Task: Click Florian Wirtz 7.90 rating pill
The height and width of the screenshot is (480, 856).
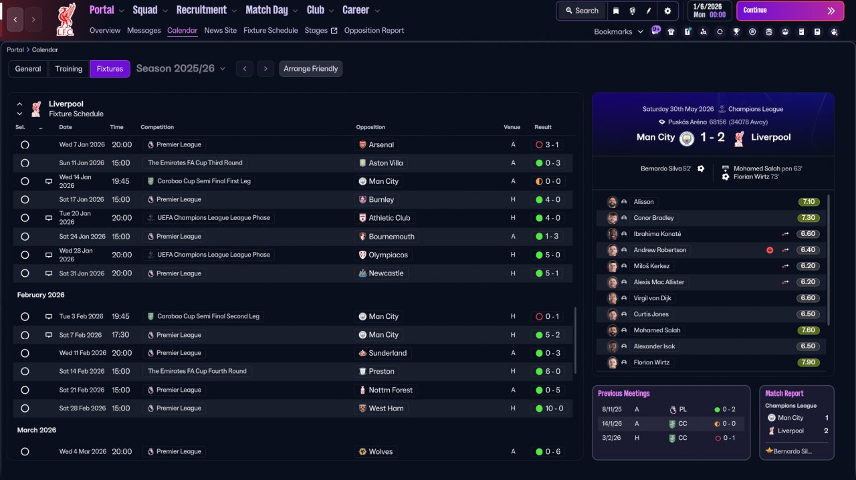Action: tap(809, 362)
